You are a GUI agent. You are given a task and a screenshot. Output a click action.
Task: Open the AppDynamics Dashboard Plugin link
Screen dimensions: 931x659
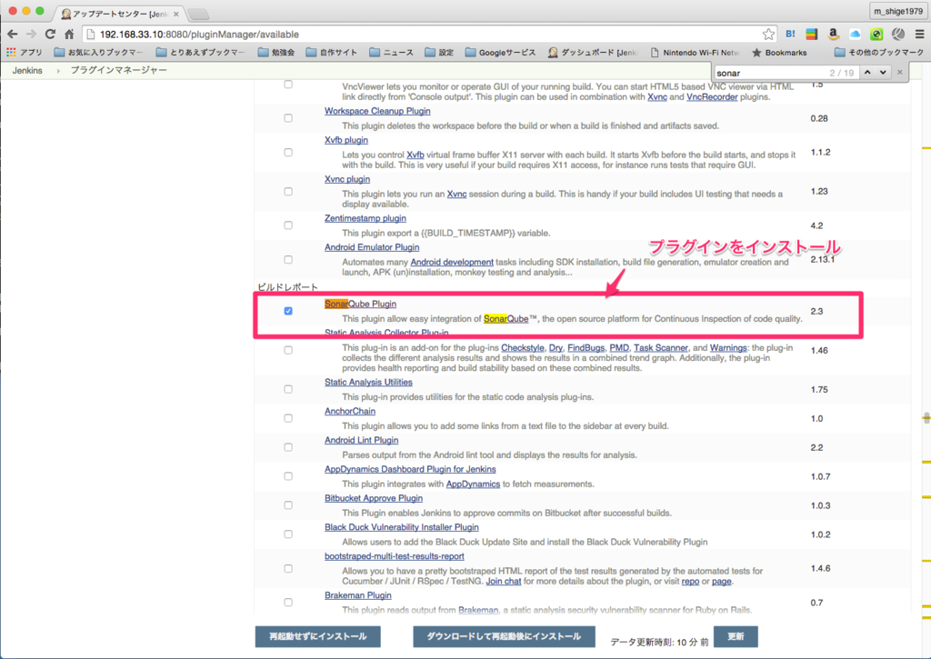410,469
